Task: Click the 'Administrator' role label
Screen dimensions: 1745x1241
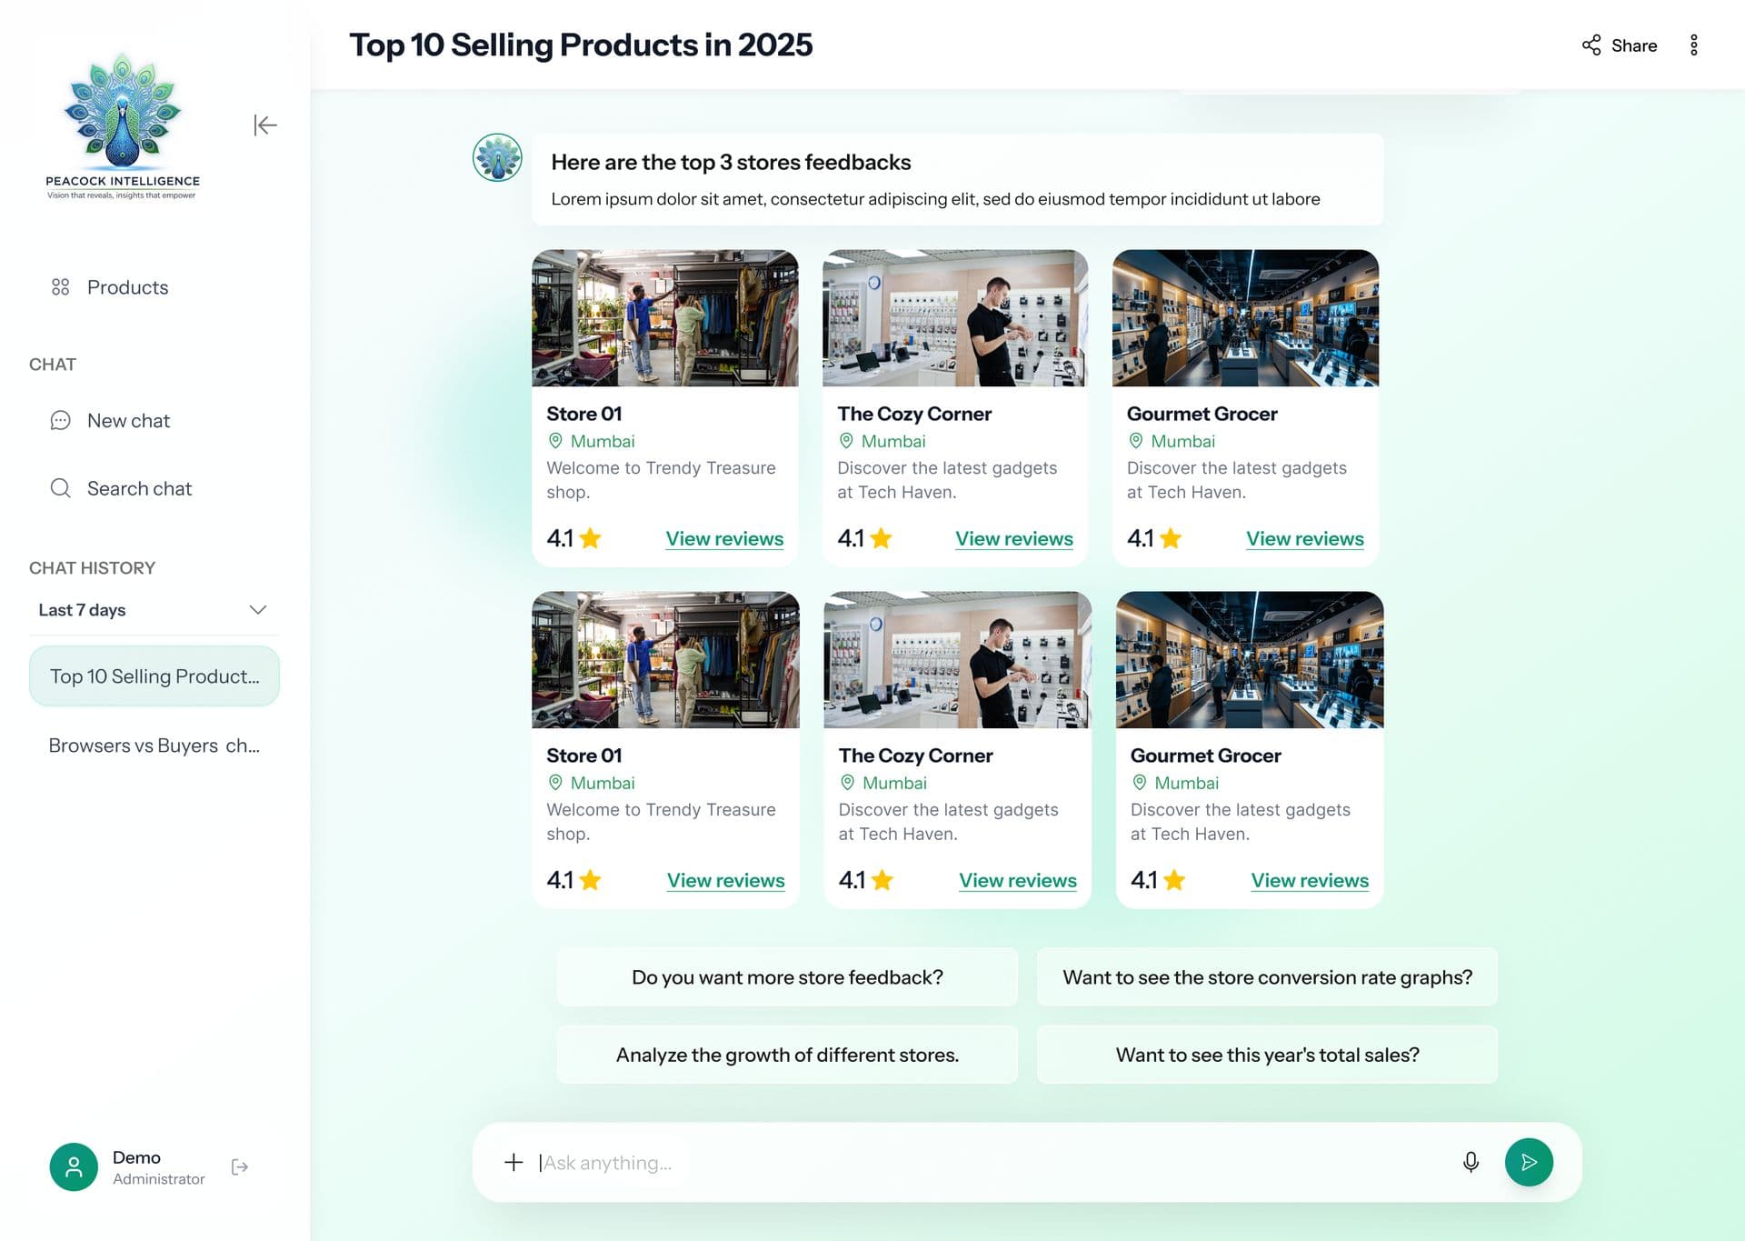Action: click(x=159, y=1179)
